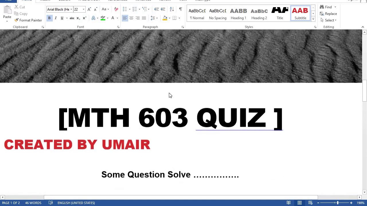This screenshot has height=206, width=367.
Task: Toggle Subscript formatting
Action: coord(78,18)
